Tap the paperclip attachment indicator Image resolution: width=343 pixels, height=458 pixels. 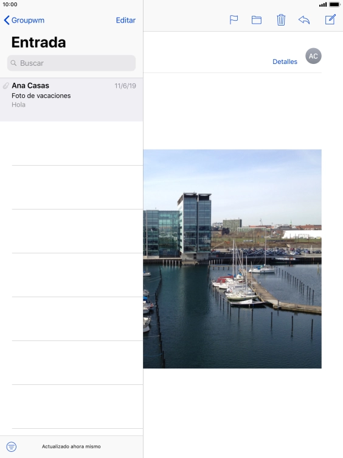pyautogui.click(x=6, y=86)
